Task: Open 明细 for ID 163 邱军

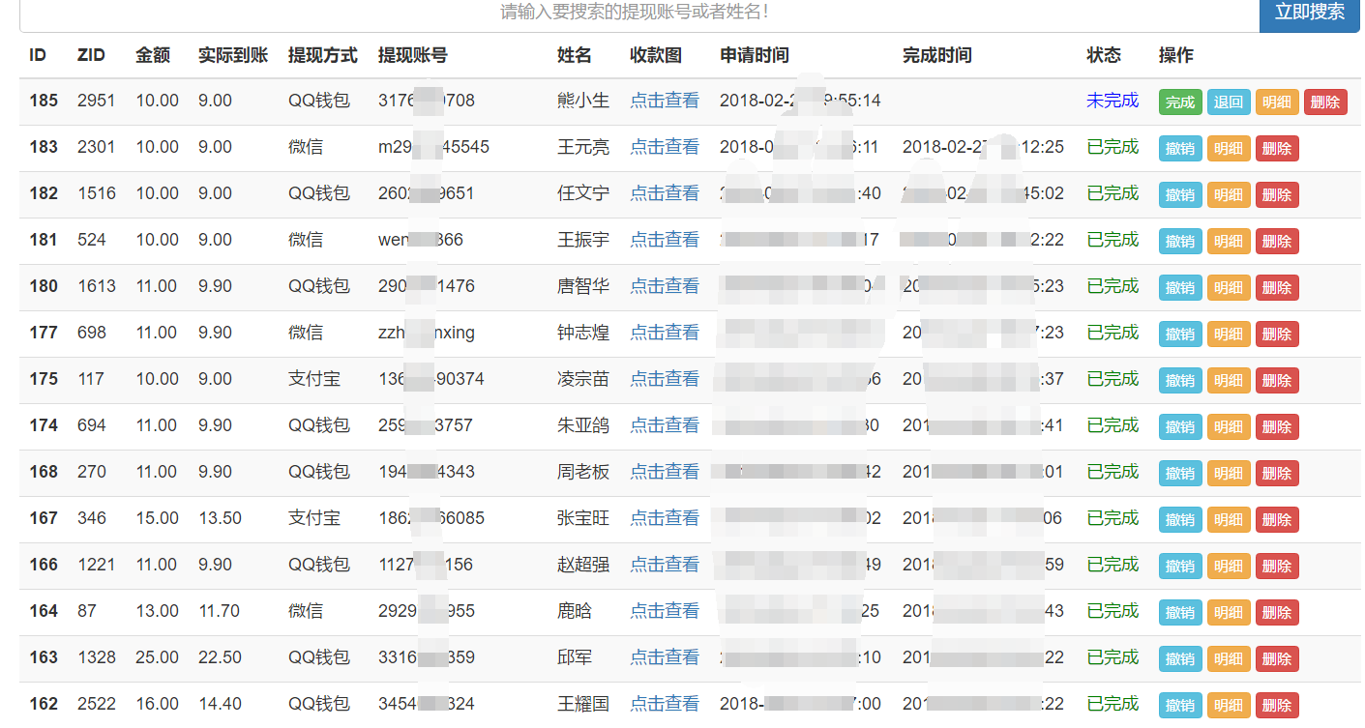Action: [x=1229, y=658]
